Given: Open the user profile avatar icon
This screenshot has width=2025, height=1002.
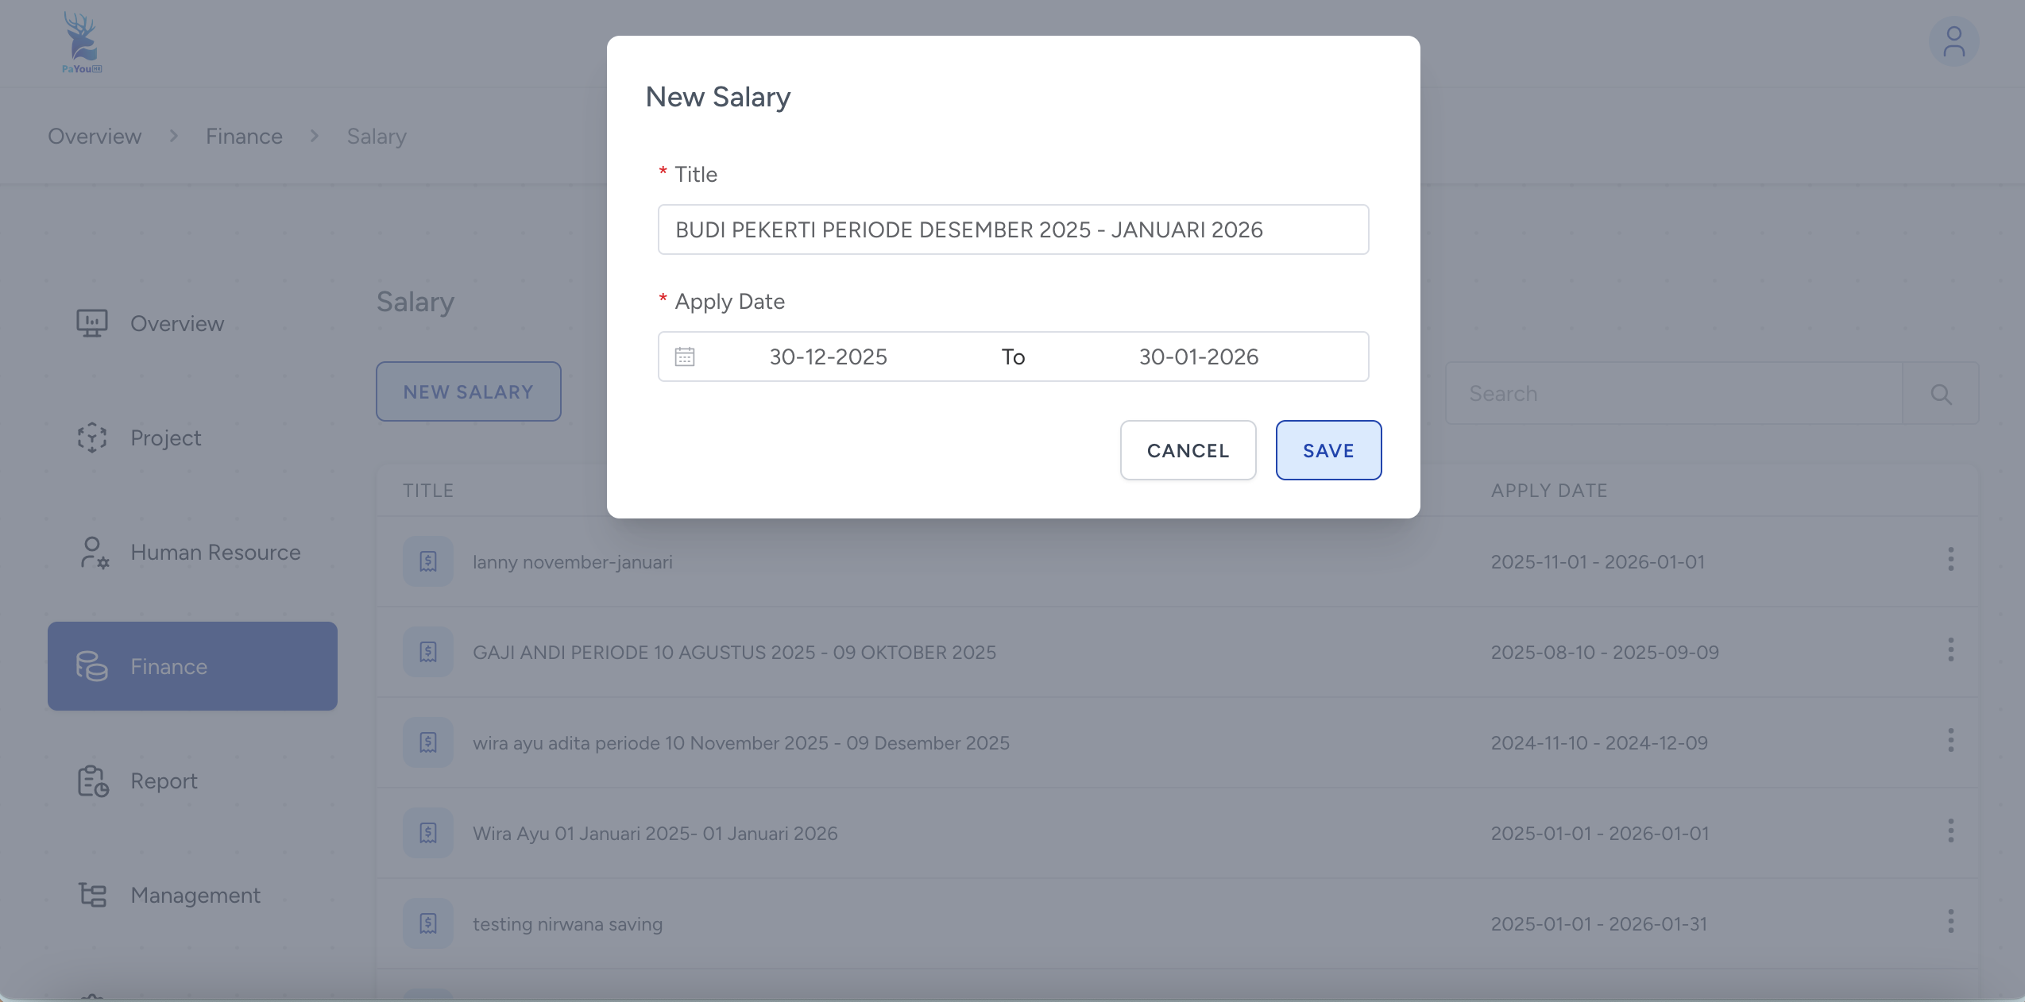Looking at the screenshot, I should [1954, 42].
